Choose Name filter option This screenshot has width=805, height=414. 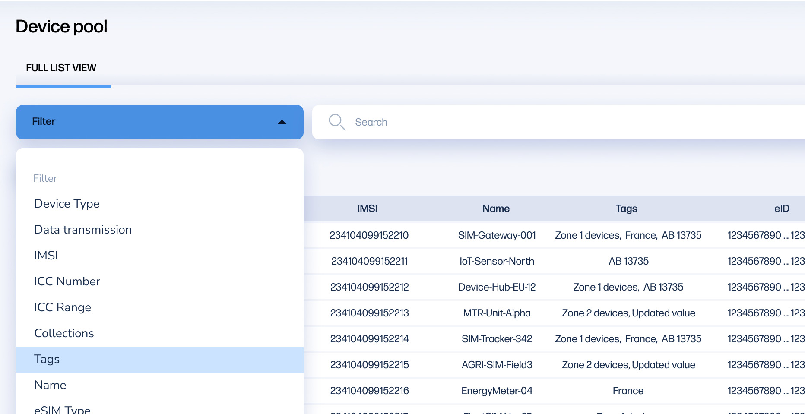[x=50, y=385]
